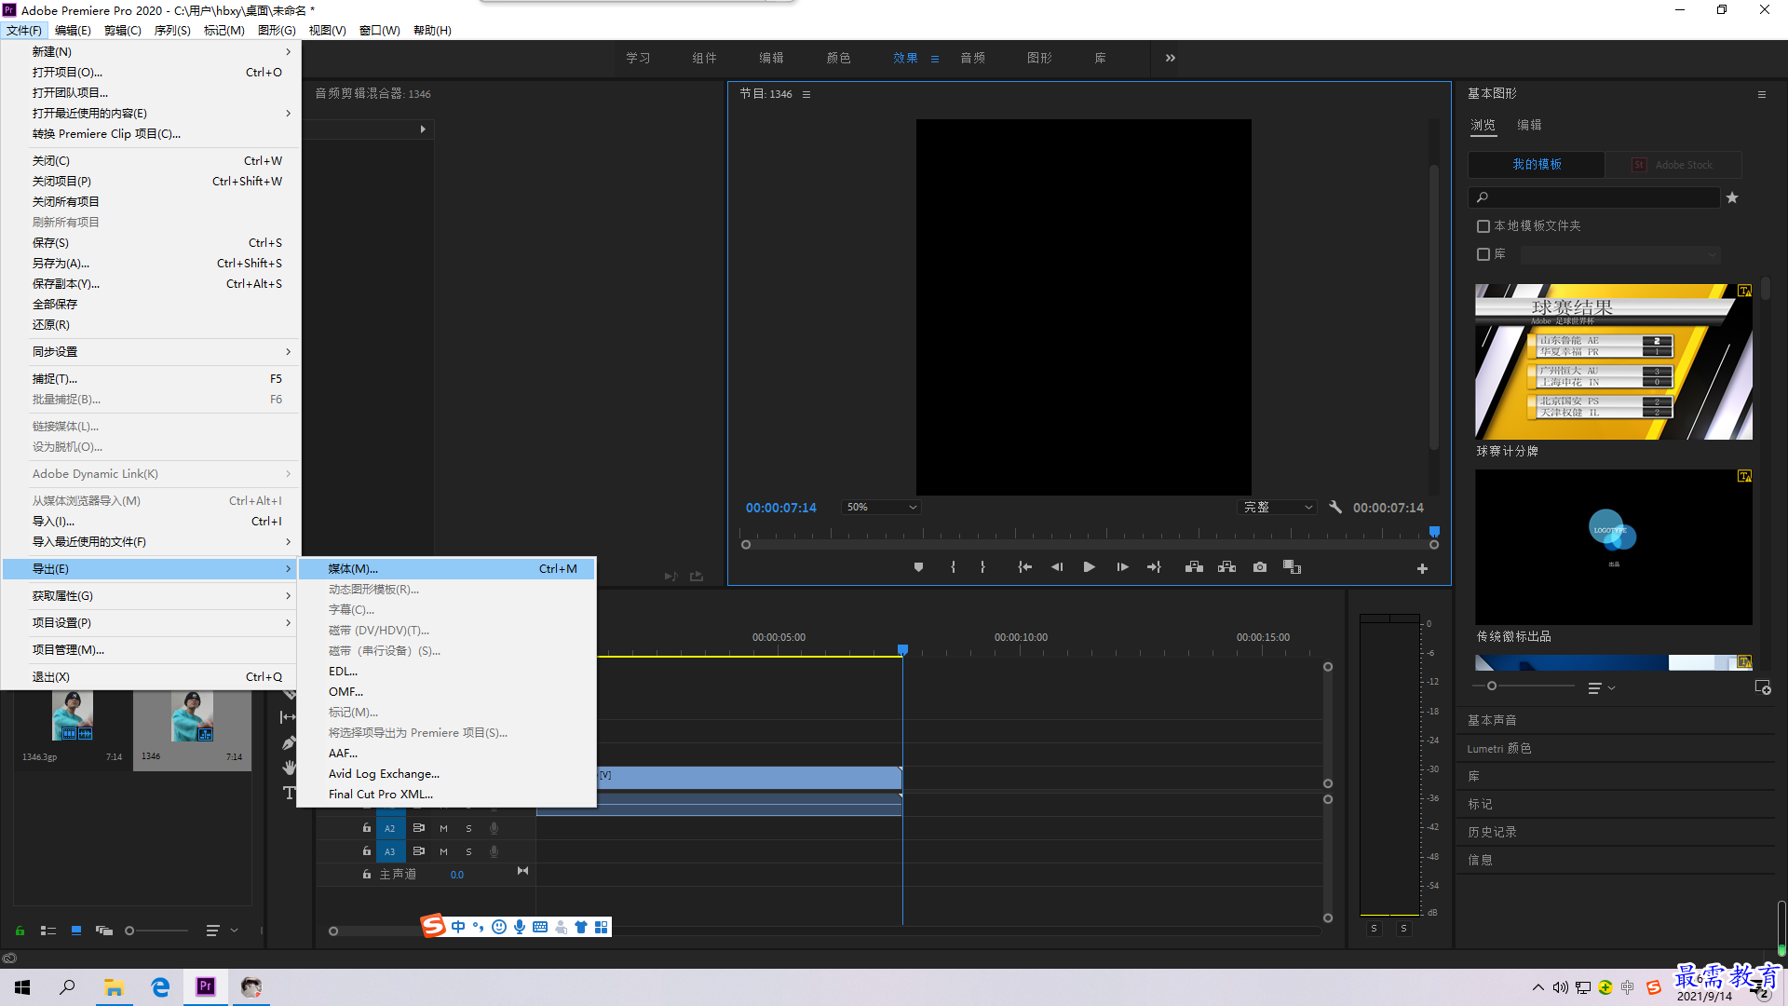The height and width of the screenshot is (1006, 1788).
Task: Adjust the project panel thumbnail zoom slider
Action: tap(129, 931)
